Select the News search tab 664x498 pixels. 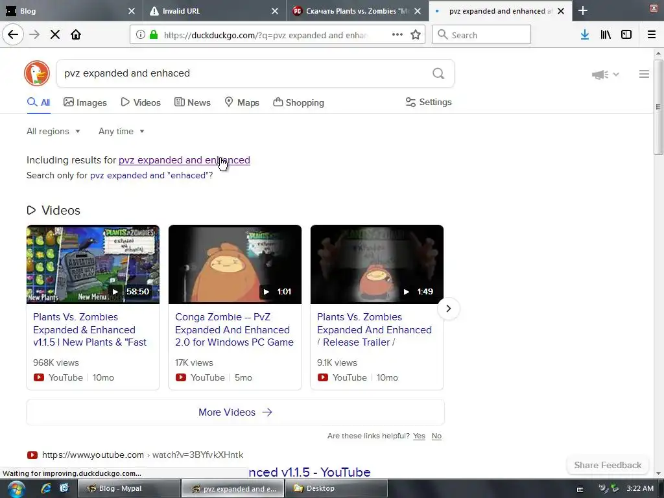coord(193,102)
